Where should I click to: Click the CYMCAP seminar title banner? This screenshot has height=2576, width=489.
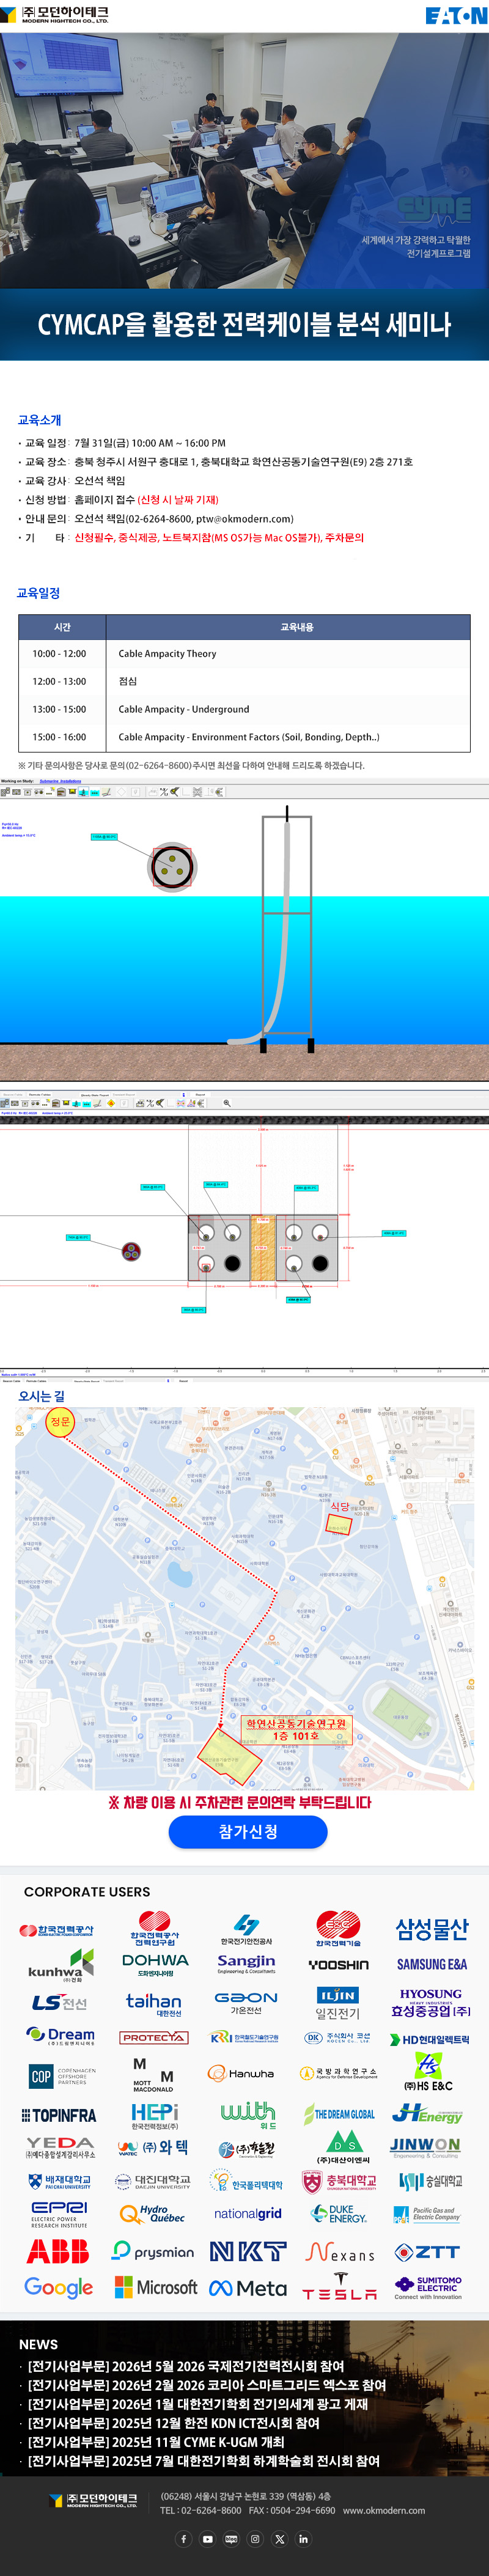pyautogui.click(x=244, y=325)
